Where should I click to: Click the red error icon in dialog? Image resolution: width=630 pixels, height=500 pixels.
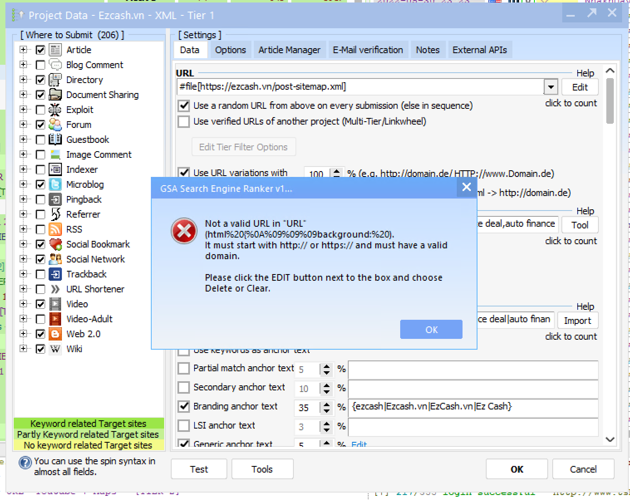(x=184, y=231)
